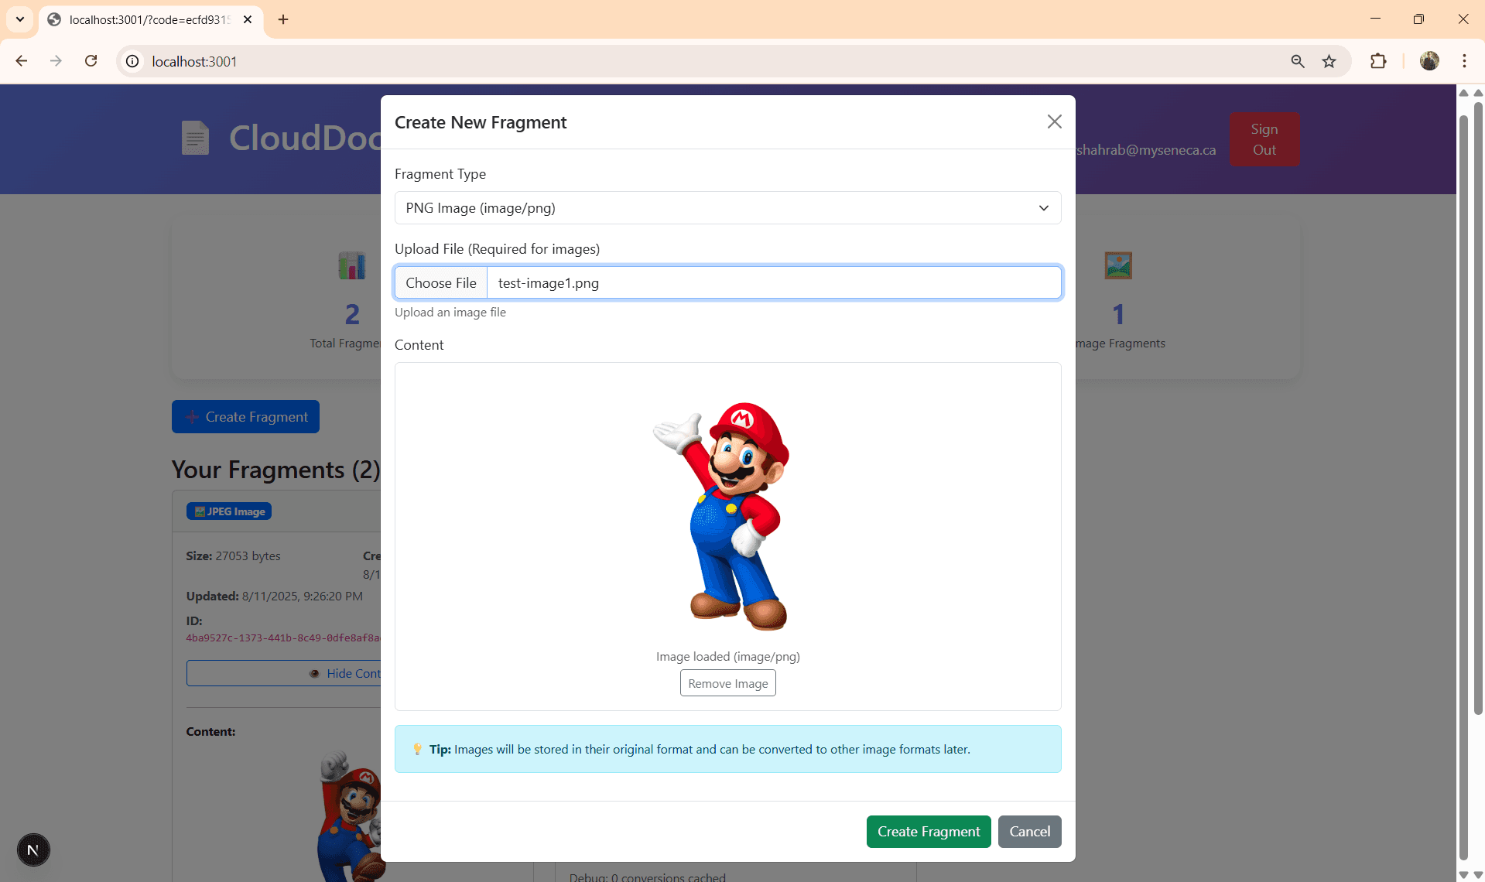Open a new browser tab
The height and width of the screenshot is (882, 1485).
pyautogui.click(x=283, y=19)
